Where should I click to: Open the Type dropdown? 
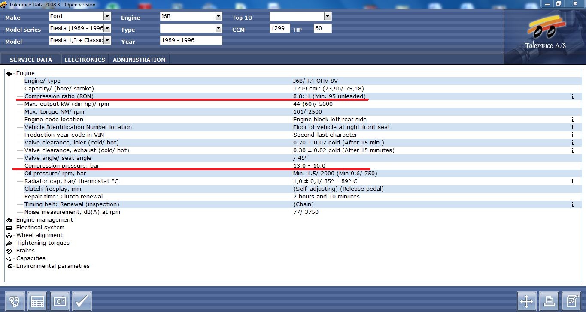tap(218, 28)
